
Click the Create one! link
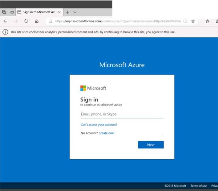click(107, 133)
